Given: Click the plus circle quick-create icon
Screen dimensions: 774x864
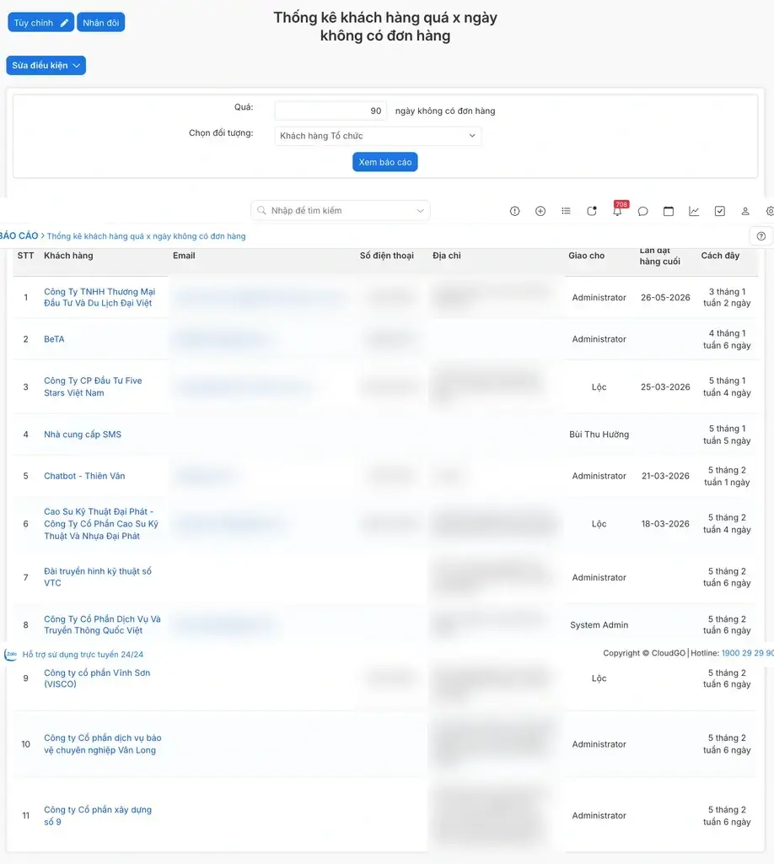Looking at the screenshot, I should point(540,211).
